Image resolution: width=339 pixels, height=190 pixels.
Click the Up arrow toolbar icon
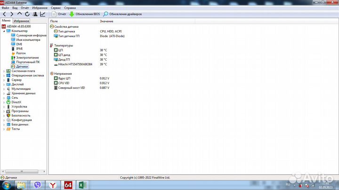pyautogui.click(x=19, y=14)
